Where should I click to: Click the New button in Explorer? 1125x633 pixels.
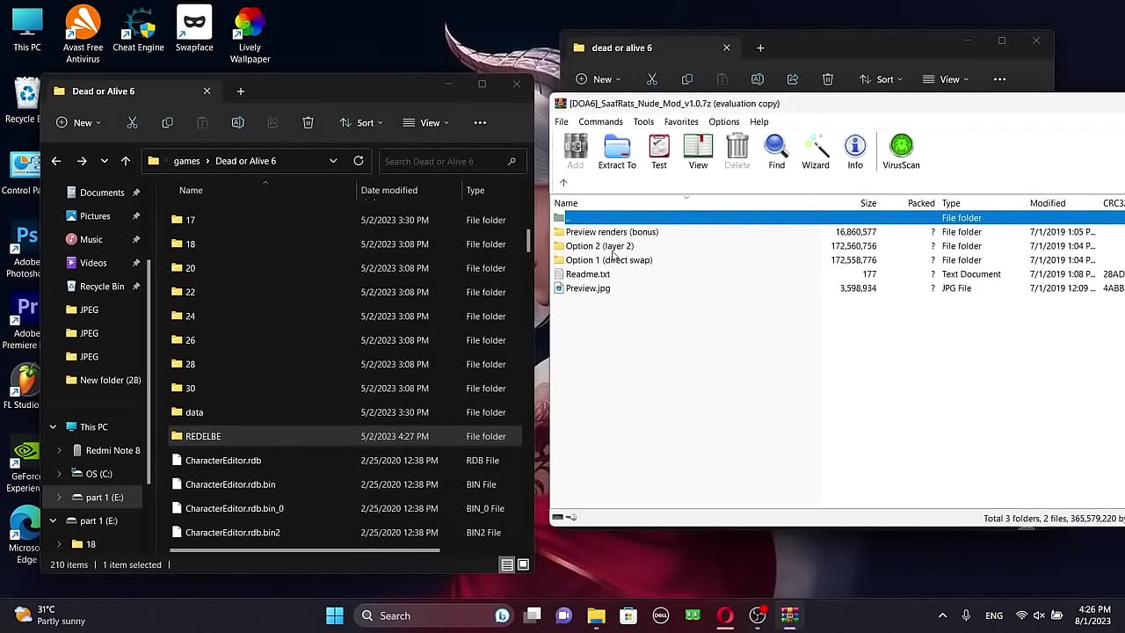click(77, 123)
